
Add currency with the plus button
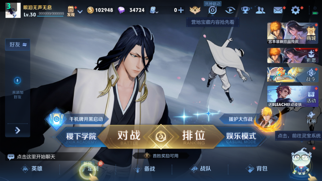181,10
